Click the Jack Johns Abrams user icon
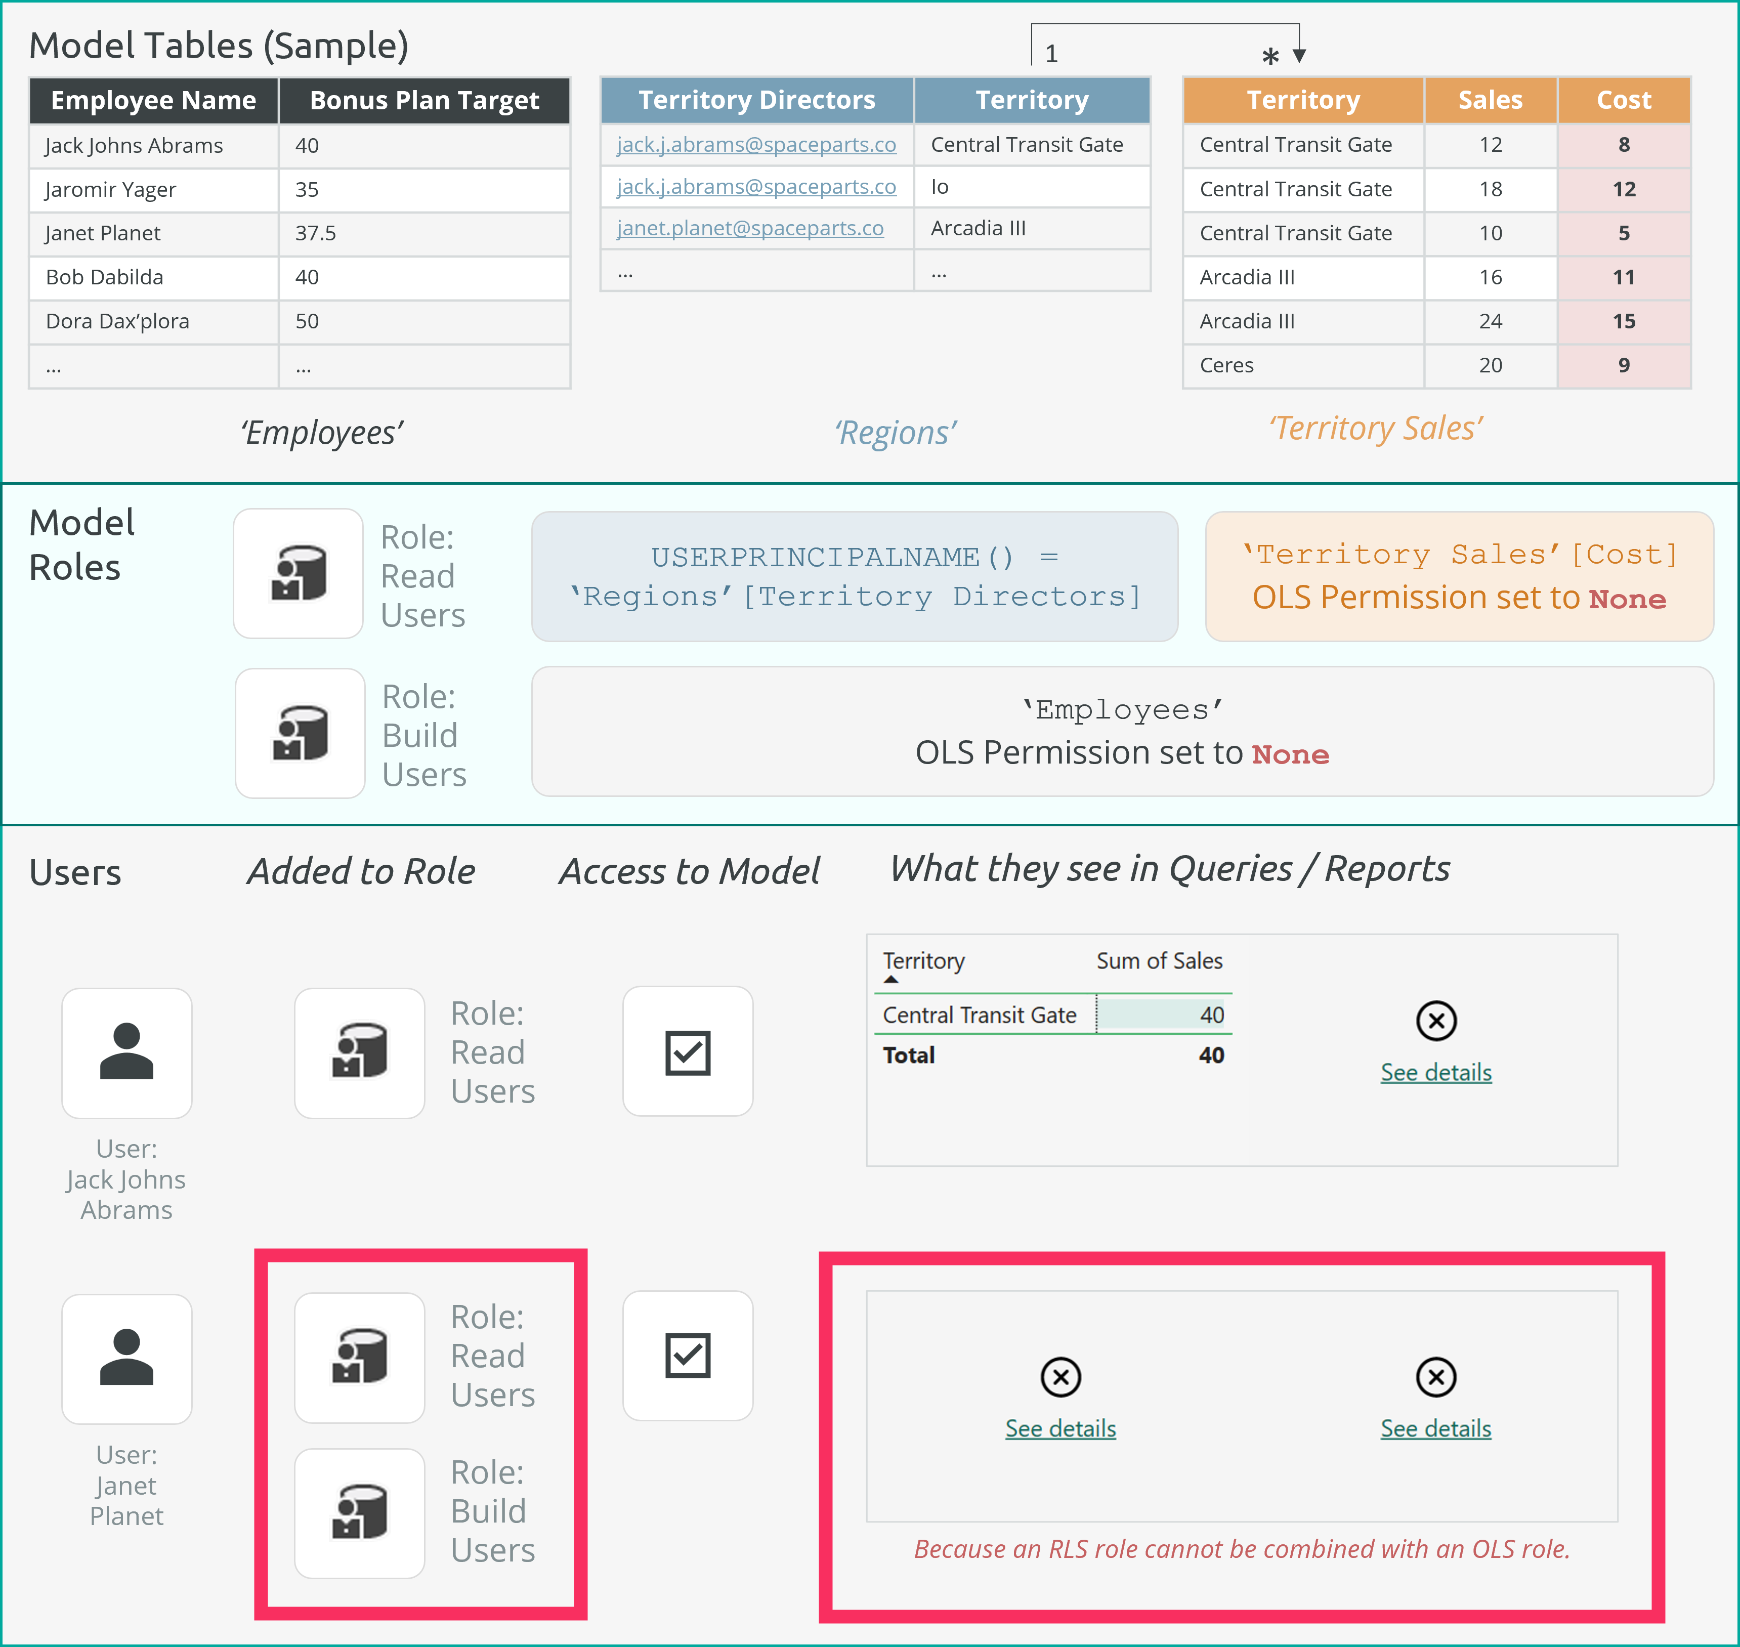 coord(126,1052)
